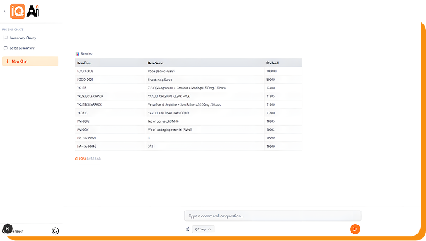The width and height of the screenshot is (426, 241).
Task: Select the YAKULT ORIGINAL BARCODED cell
Action: pyautogui.click(x=205, y=113)
